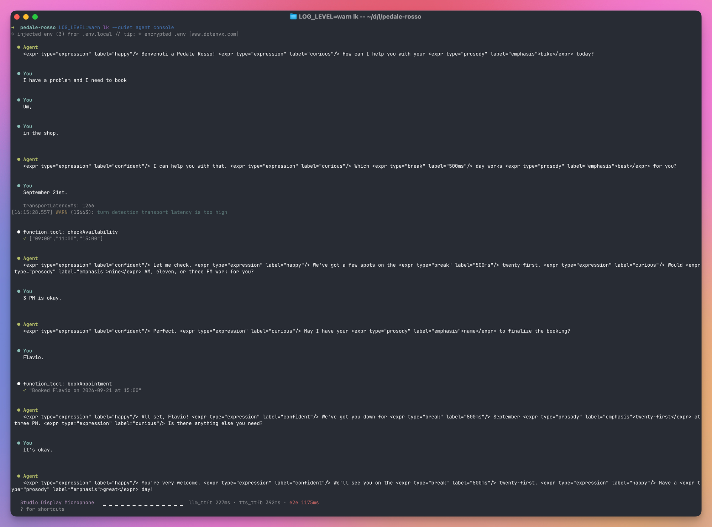Click the 'tts_ttfb 392ms' metric
Image resolution: width=712 pixels, height=527 pixels.
(260, 503)
